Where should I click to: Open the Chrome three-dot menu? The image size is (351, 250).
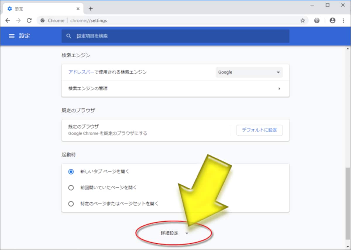click(x=343, y=20)
